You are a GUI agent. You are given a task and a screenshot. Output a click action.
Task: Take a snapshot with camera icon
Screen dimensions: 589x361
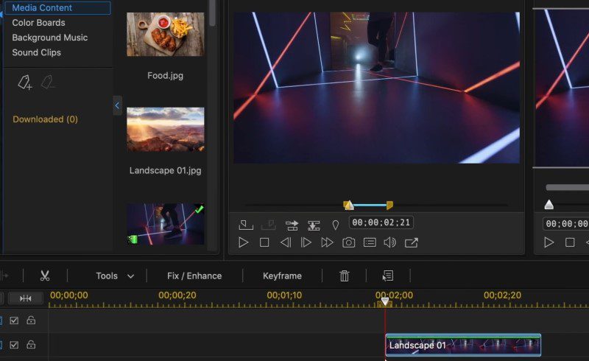pyautogui.click(x=348, y=242)
